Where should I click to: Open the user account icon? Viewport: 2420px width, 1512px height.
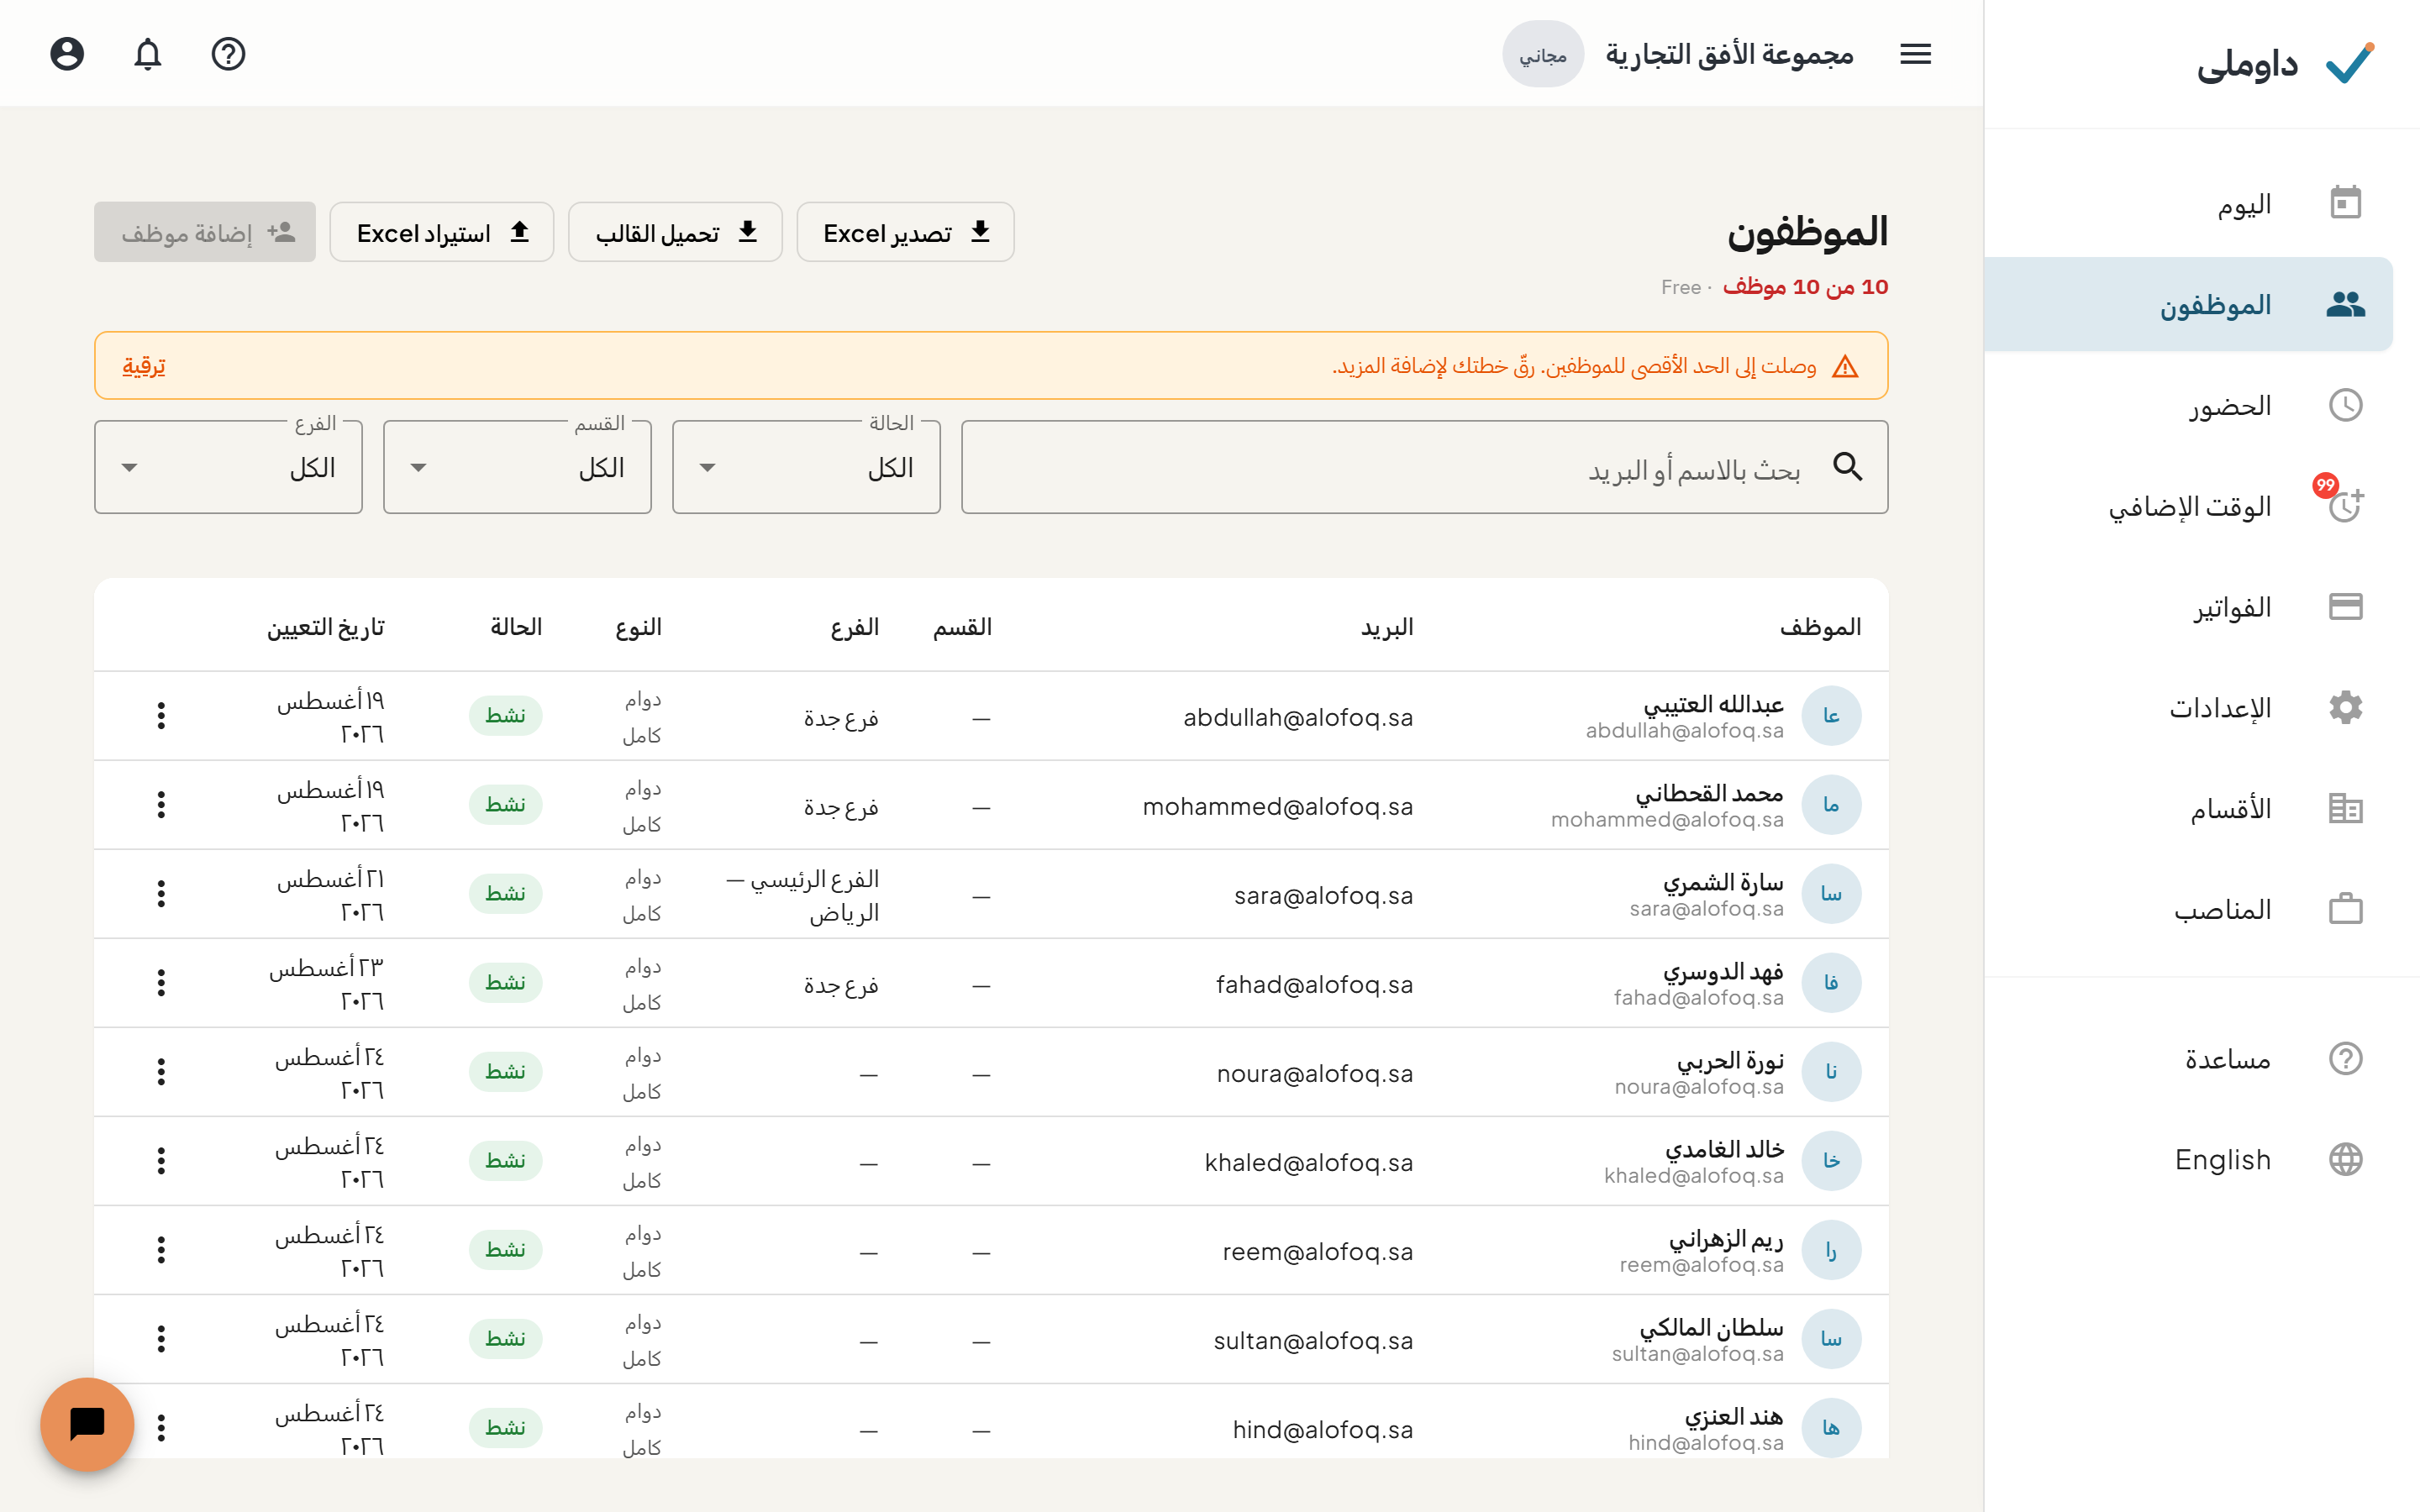pos(67,53)
